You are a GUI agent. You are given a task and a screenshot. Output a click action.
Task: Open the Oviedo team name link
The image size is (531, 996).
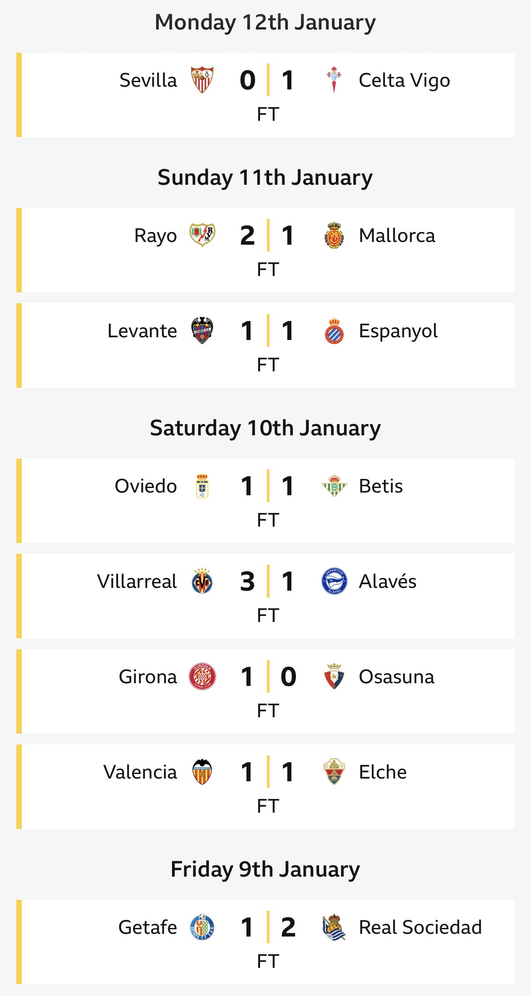pos(146,486)
